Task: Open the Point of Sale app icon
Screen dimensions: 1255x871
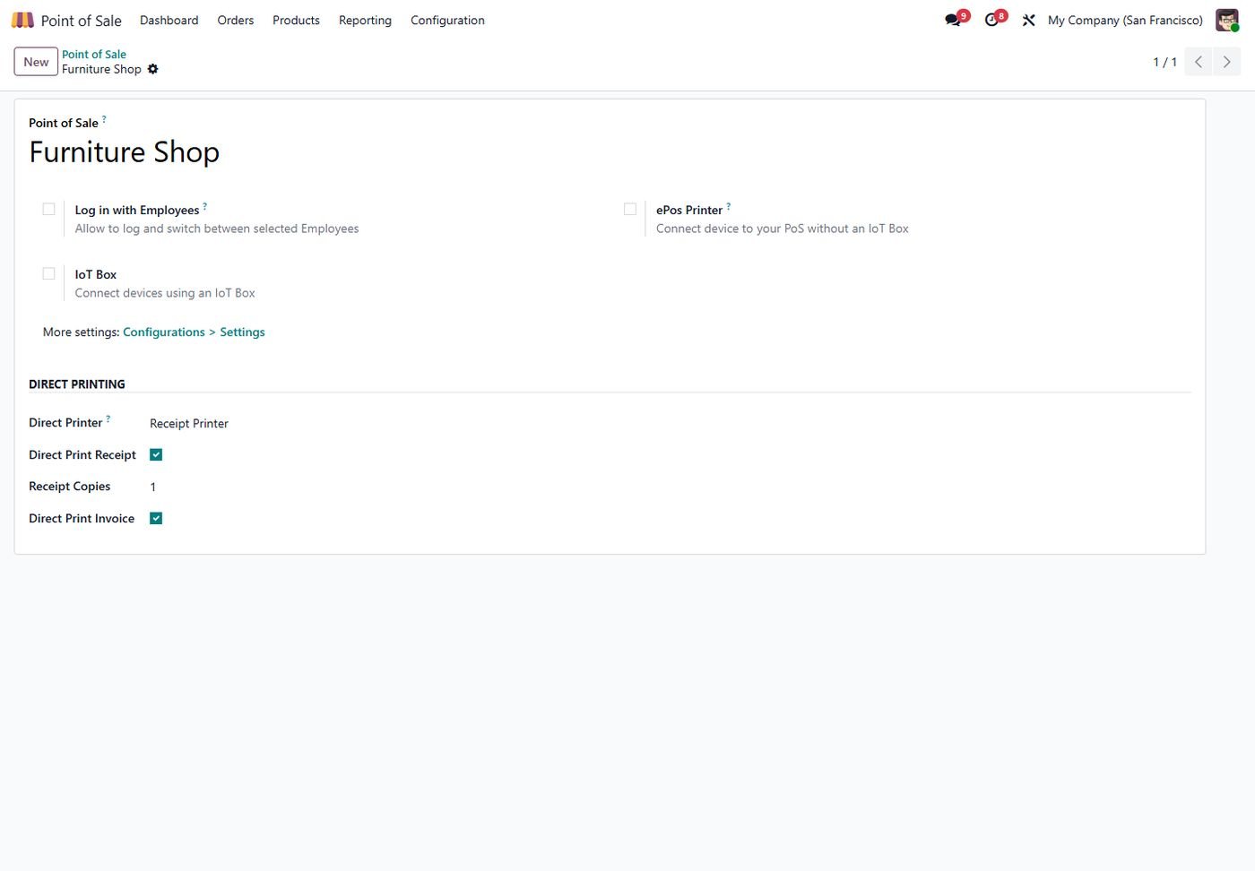Action: click(x=22, y=20)
